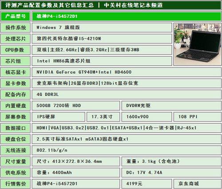Click the 1600x900 resolution cell
The image size is (222, 189).
[147, 117]
